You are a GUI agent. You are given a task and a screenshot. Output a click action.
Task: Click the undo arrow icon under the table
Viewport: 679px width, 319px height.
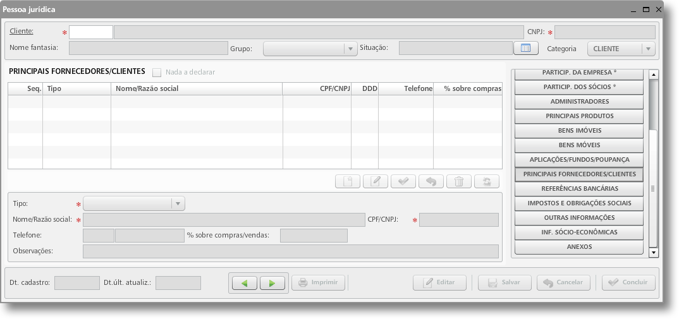tap(431, 181)
